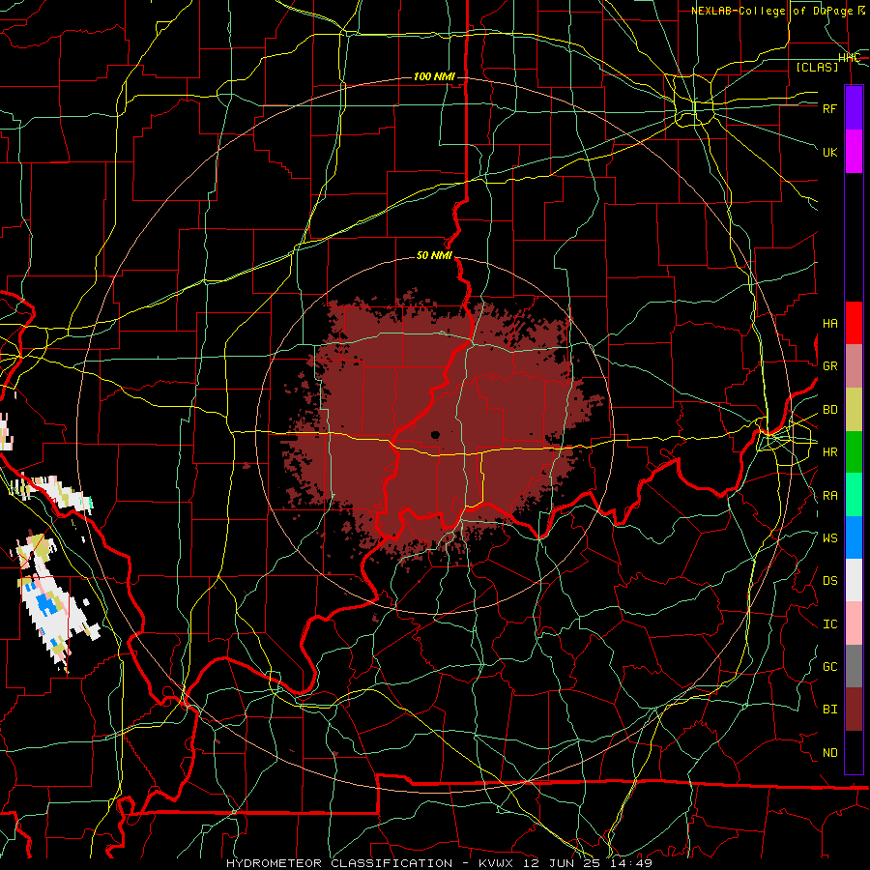Click the "RF" legend label
This screenshot has width=870, height=870.
coord(829,108)
